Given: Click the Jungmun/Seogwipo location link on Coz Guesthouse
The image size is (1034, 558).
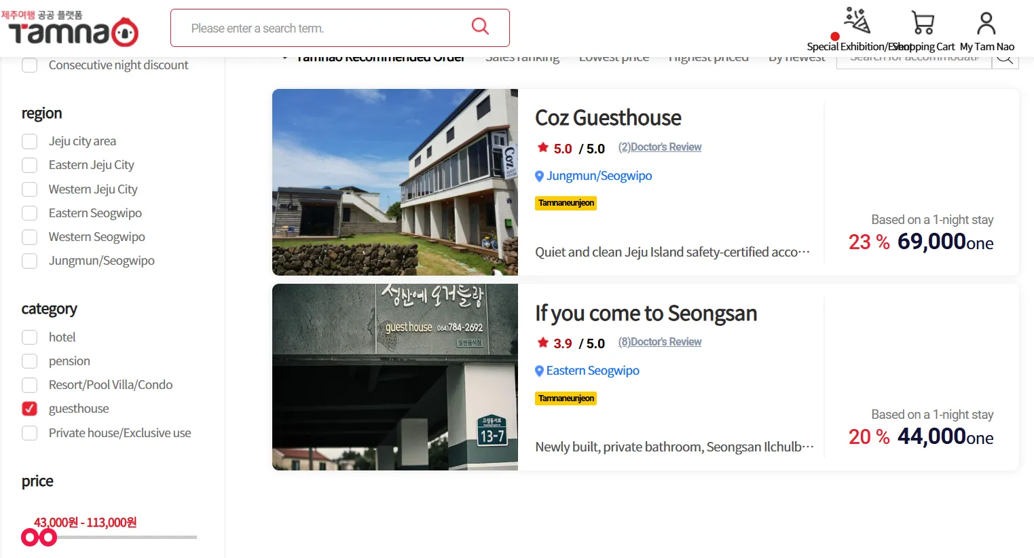Looking at the screenshot, I should (599, 176).
